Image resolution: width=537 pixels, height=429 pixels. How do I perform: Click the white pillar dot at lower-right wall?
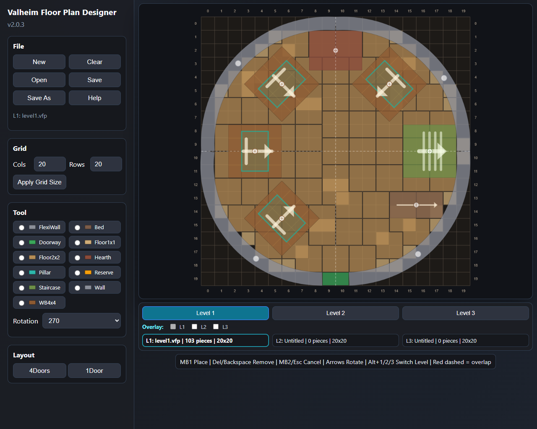click(x=418, y=254)
